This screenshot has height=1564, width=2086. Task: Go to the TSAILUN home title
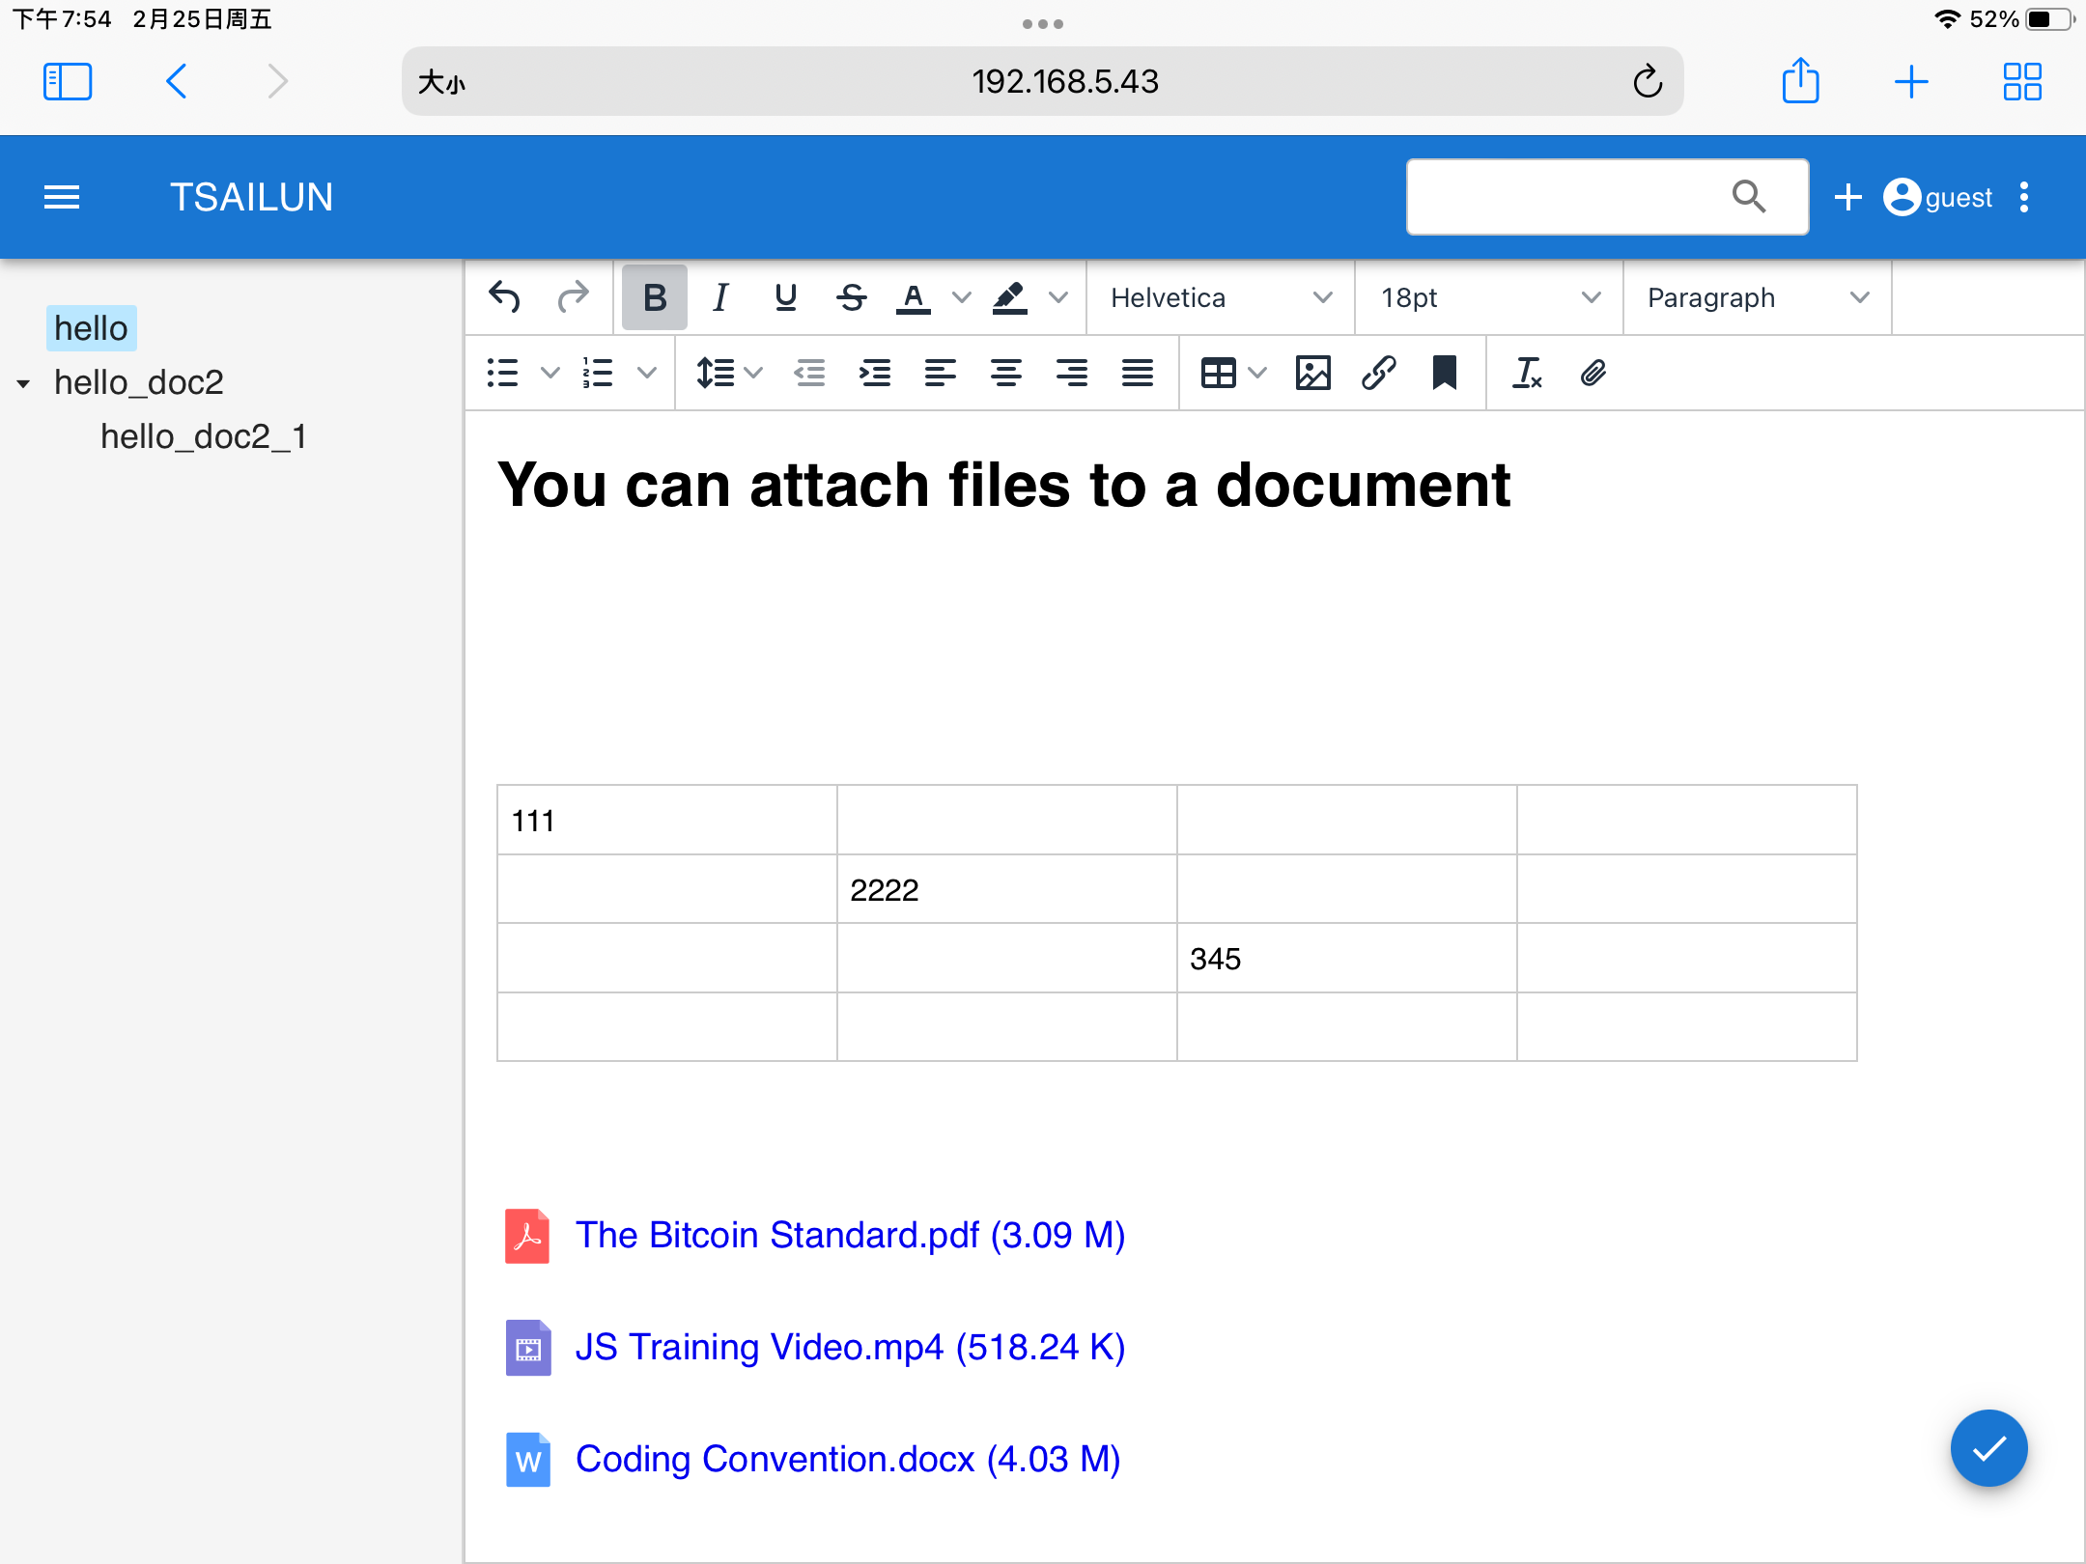[x=251, y=197]
